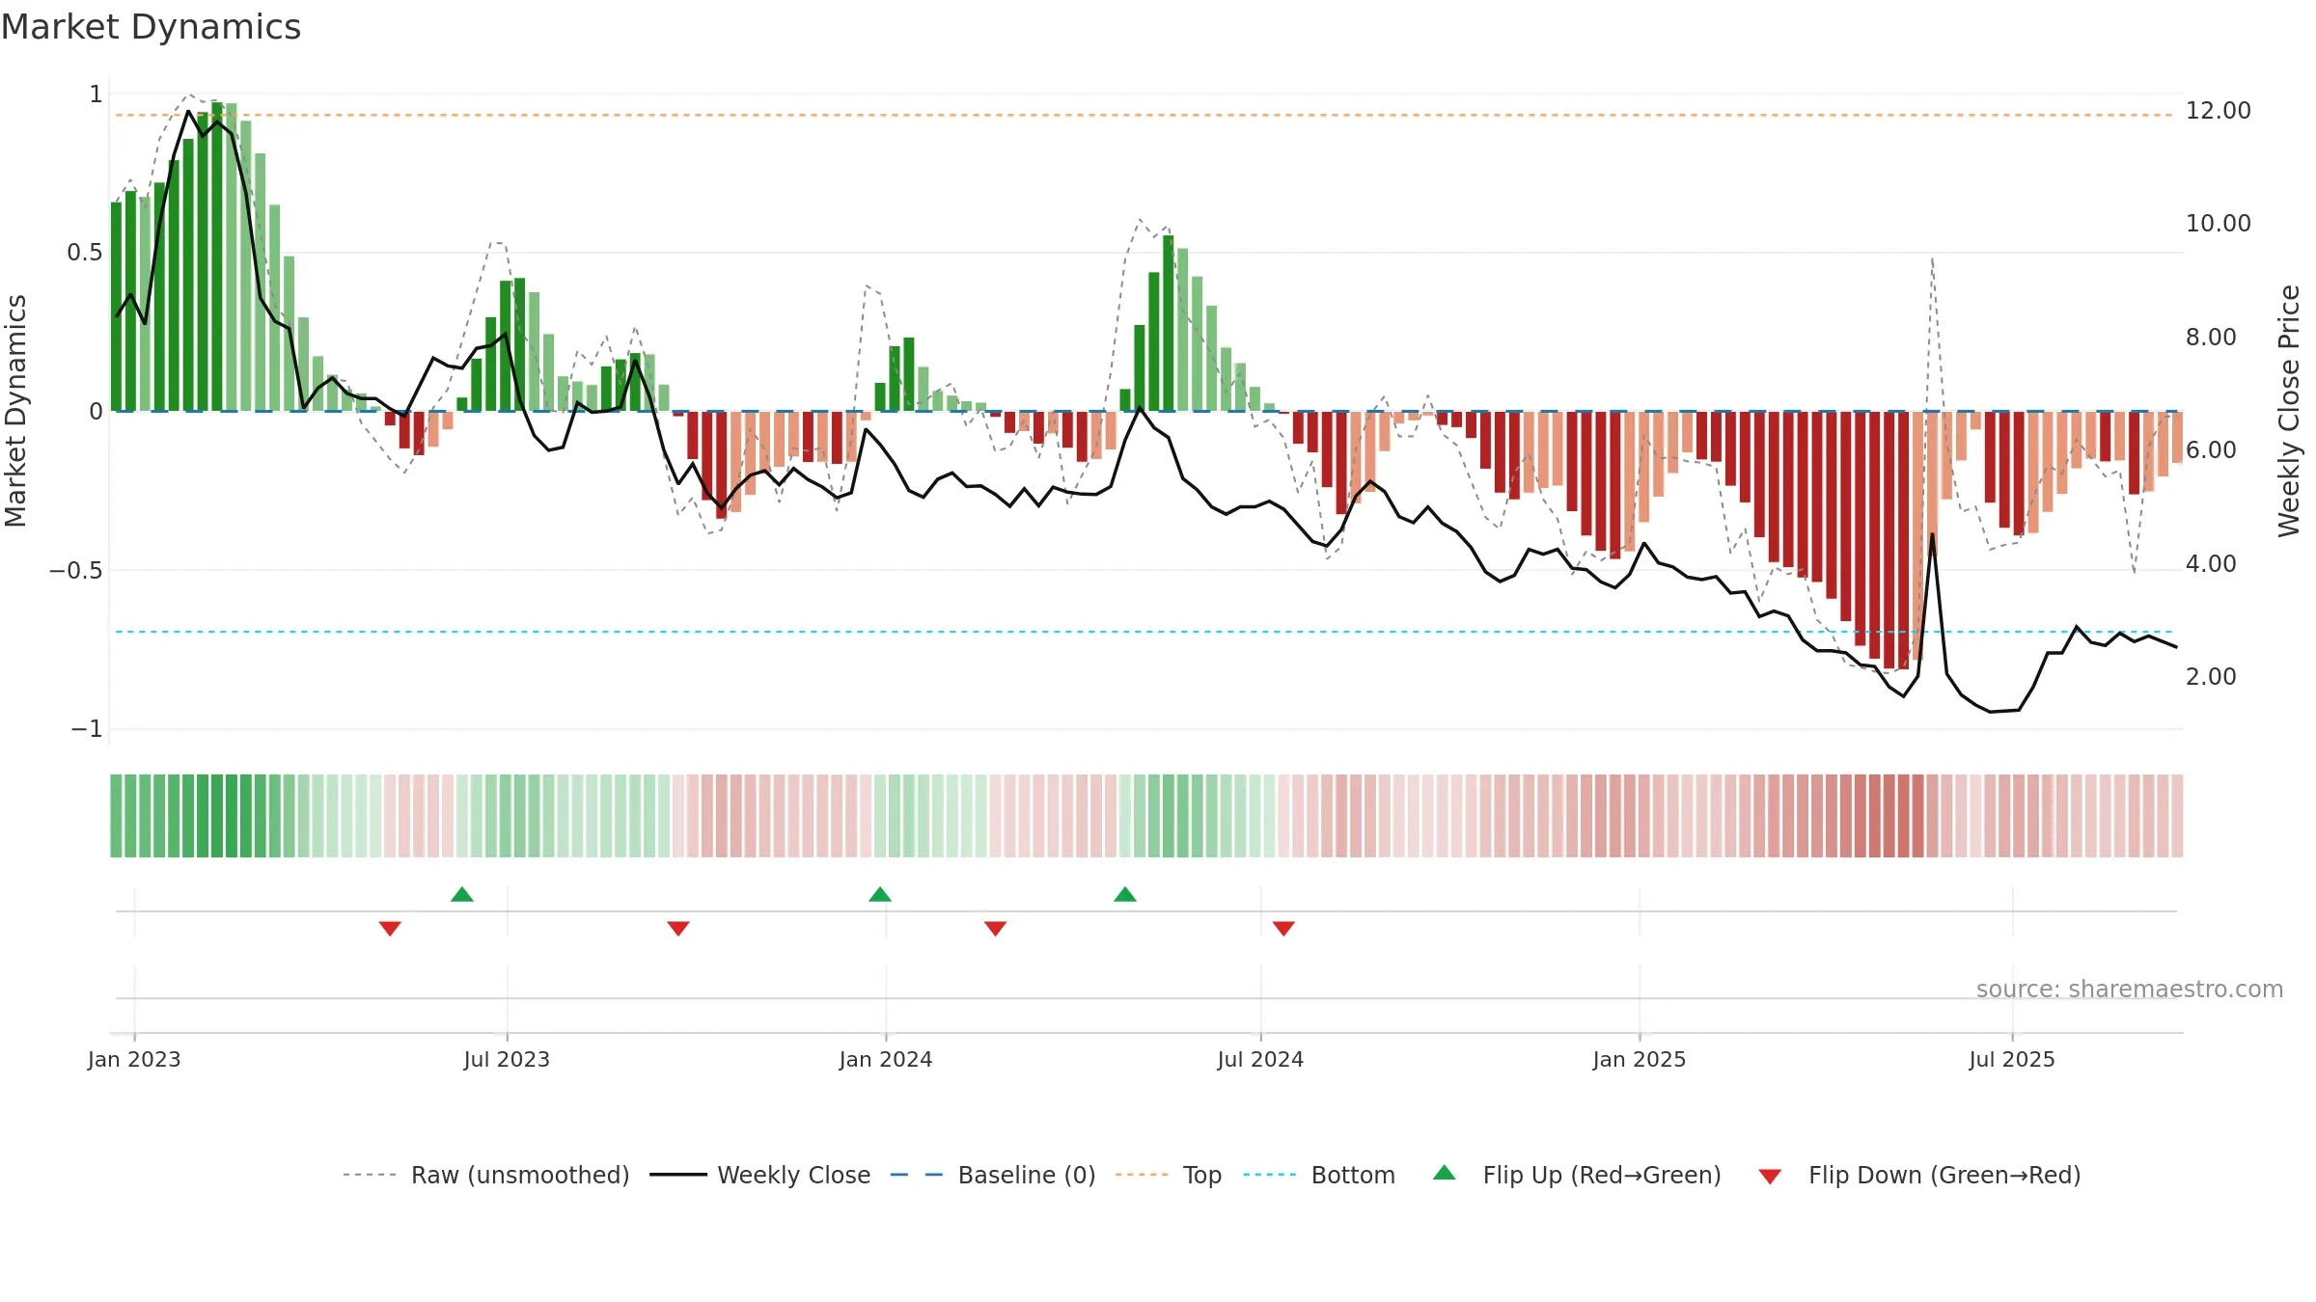Click the Jan 2023 x-axis label
This screenshot has height=1302, width=2316.
(x=134, y=1059)
